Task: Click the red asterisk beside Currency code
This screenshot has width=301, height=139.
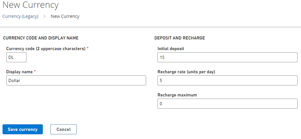Action: click(x=88, y=49)
